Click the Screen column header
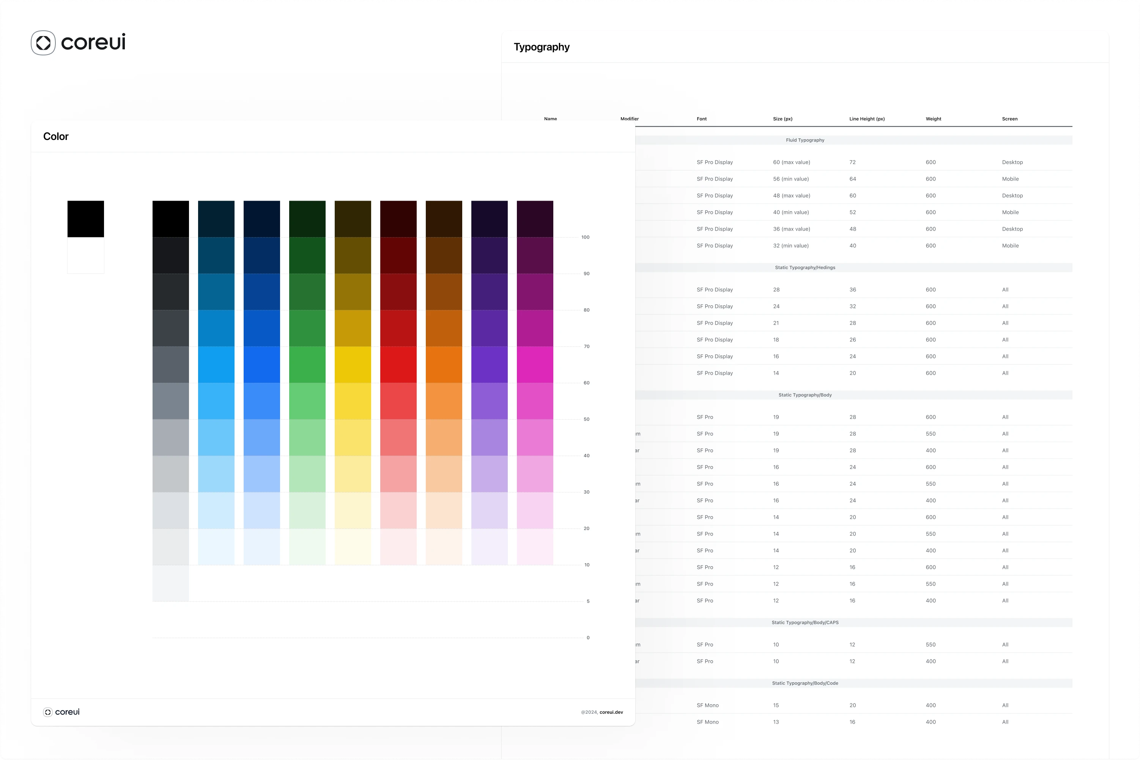The image size is (1140, 760). 1009,119
